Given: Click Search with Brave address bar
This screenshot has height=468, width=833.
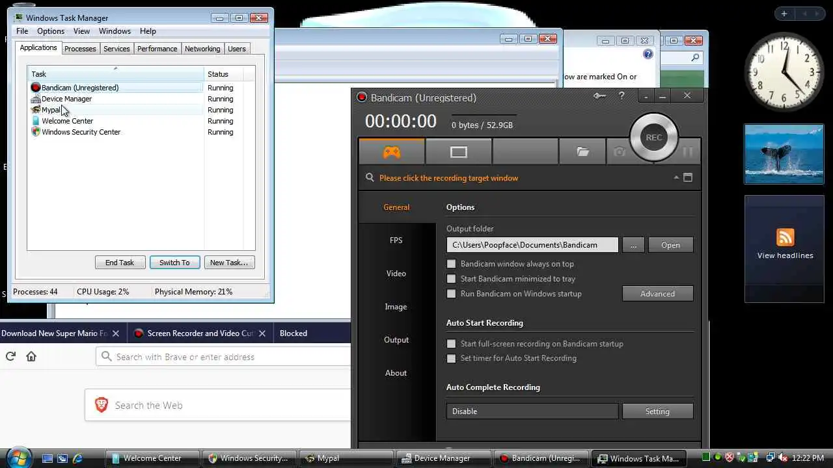Looking at the screenshot, I should (x=224, y=357).
